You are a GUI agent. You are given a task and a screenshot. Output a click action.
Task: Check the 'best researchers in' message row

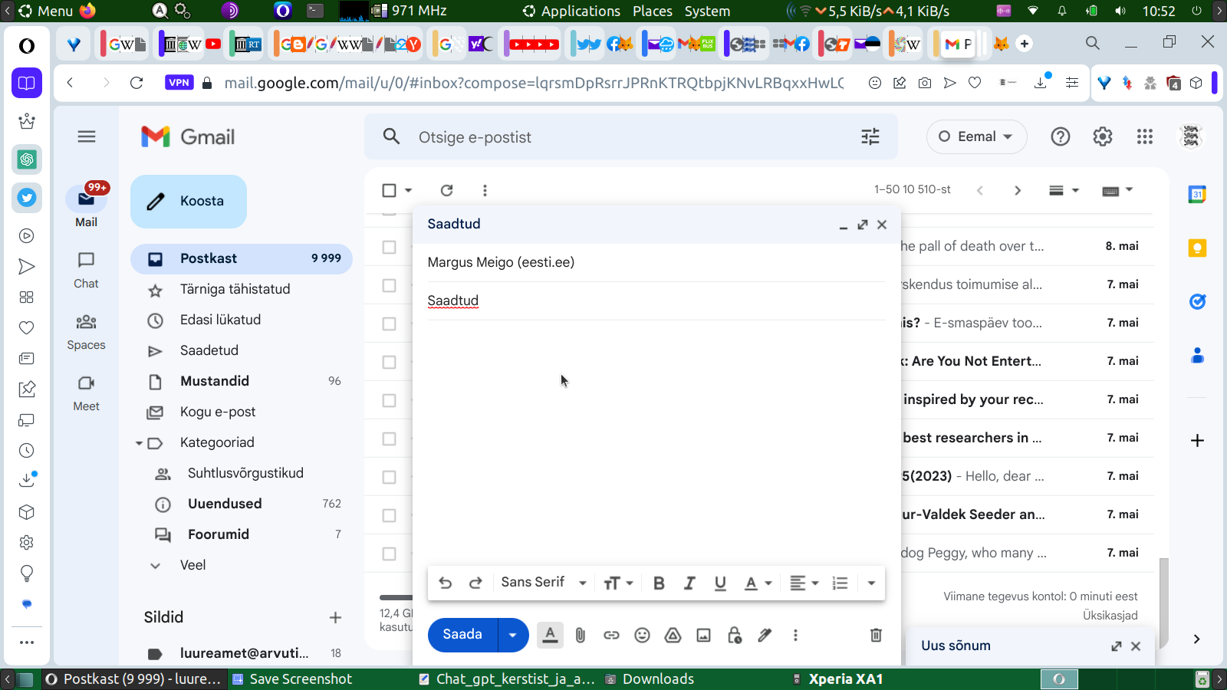[x=390, y=439]
